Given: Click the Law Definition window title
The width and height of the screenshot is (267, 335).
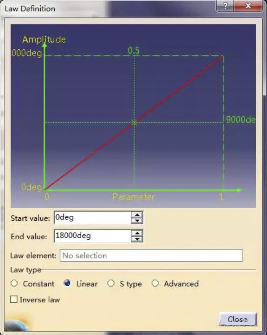Looking at the screenshot, I should (30, 8).
